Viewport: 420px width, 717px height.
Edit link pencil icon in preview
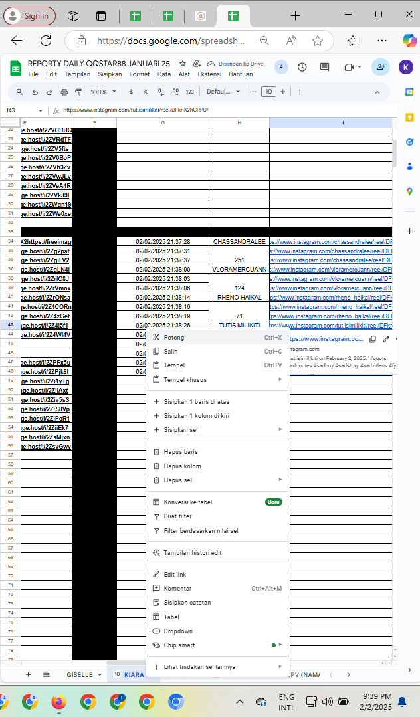click(386, 339)
